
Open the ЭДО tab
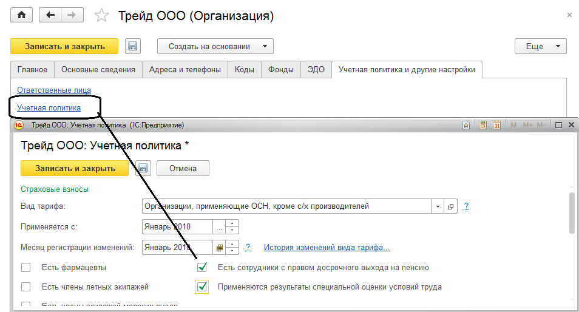(316, 69)
